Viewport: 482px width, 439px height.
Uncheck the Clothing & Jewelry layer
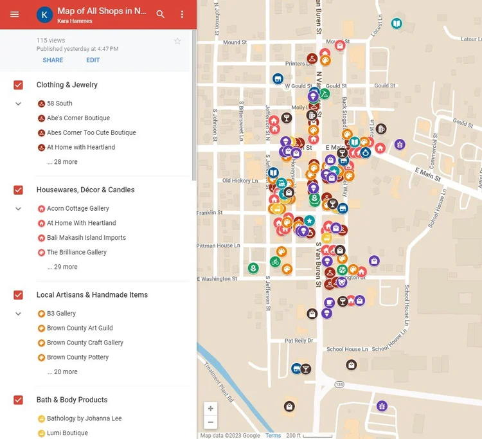pyautogui.click(x=18, y=85)
